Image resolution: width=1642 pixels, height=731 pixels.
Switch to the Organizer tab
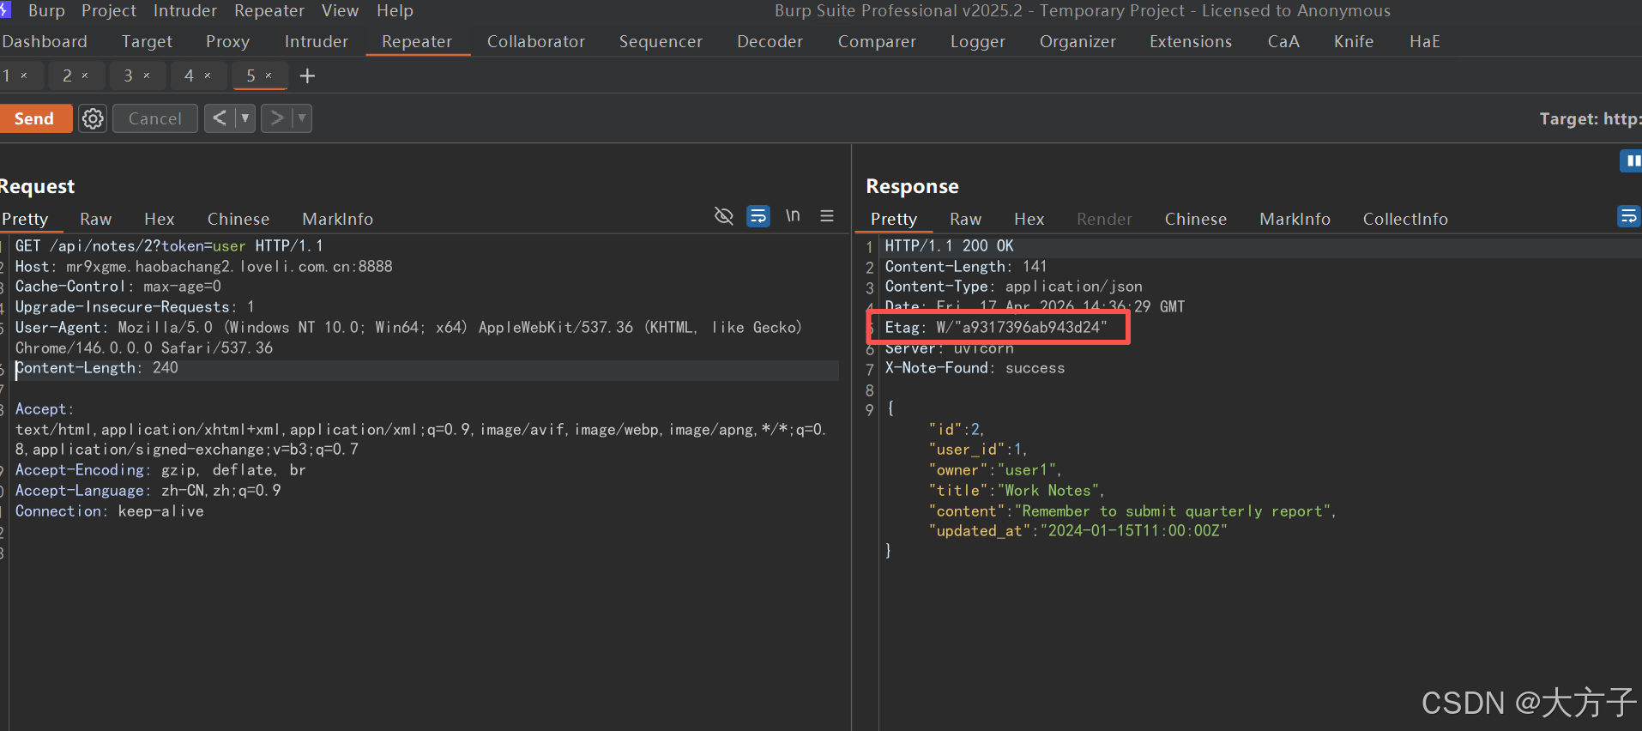(1078, 41)
